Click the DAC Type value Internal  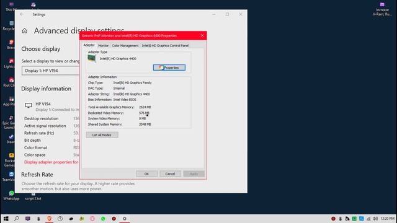(x=118, y=88)
